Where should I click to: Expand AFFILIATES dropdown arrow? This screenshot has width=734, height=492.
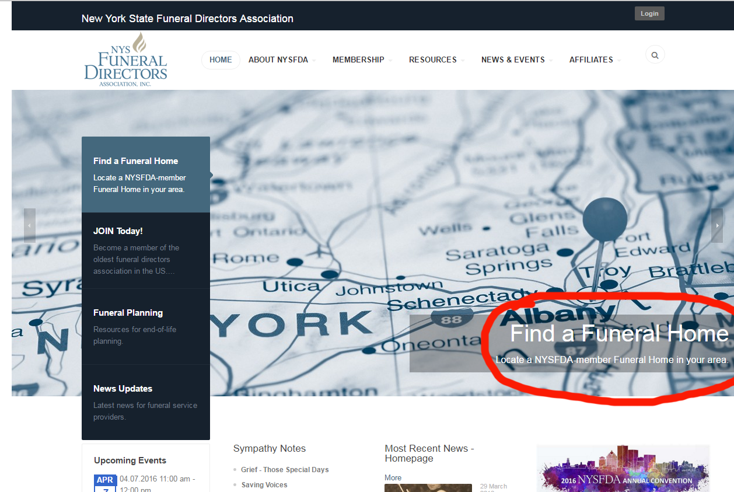click(619, 60)
